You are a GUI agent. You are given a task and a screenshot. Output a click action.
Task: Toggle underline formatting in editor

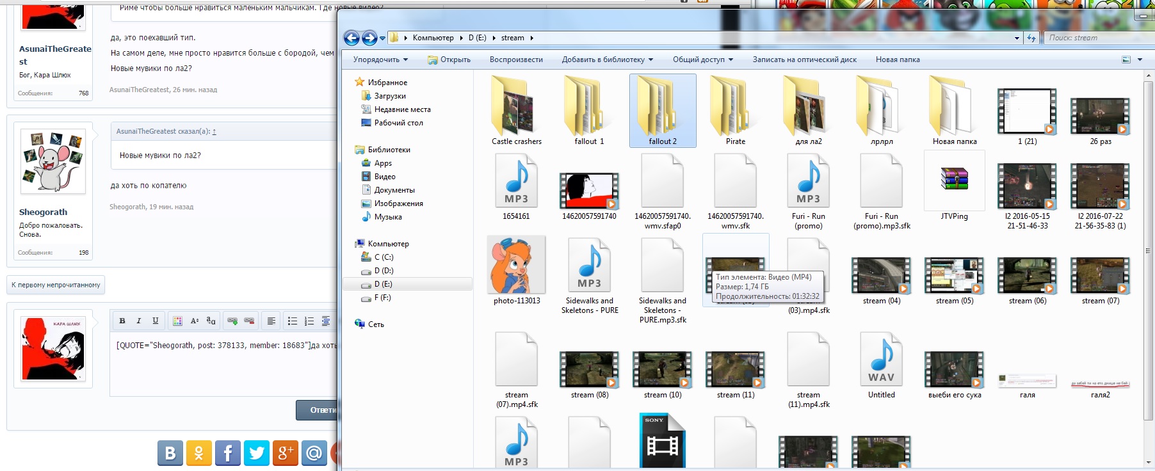(155, 321)
